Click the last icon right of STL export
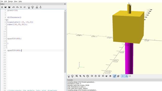Image resolution: width=162 pixels, height=91 pixels. click(x=40, y=7)
